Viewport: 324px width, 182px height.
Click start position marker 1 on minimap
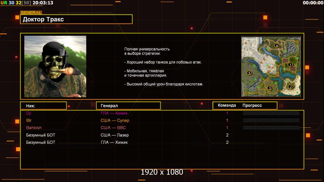pyautogui.click(x=290, y=65)
